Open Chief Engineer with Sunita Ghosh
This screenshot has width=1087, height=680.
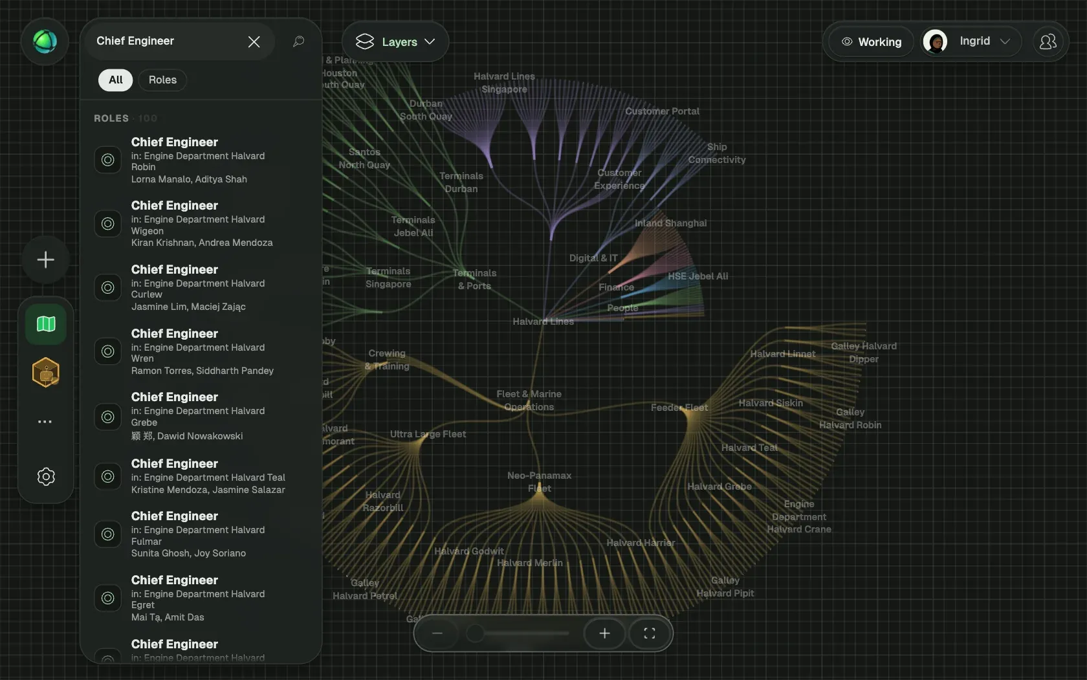click(201, 534)
